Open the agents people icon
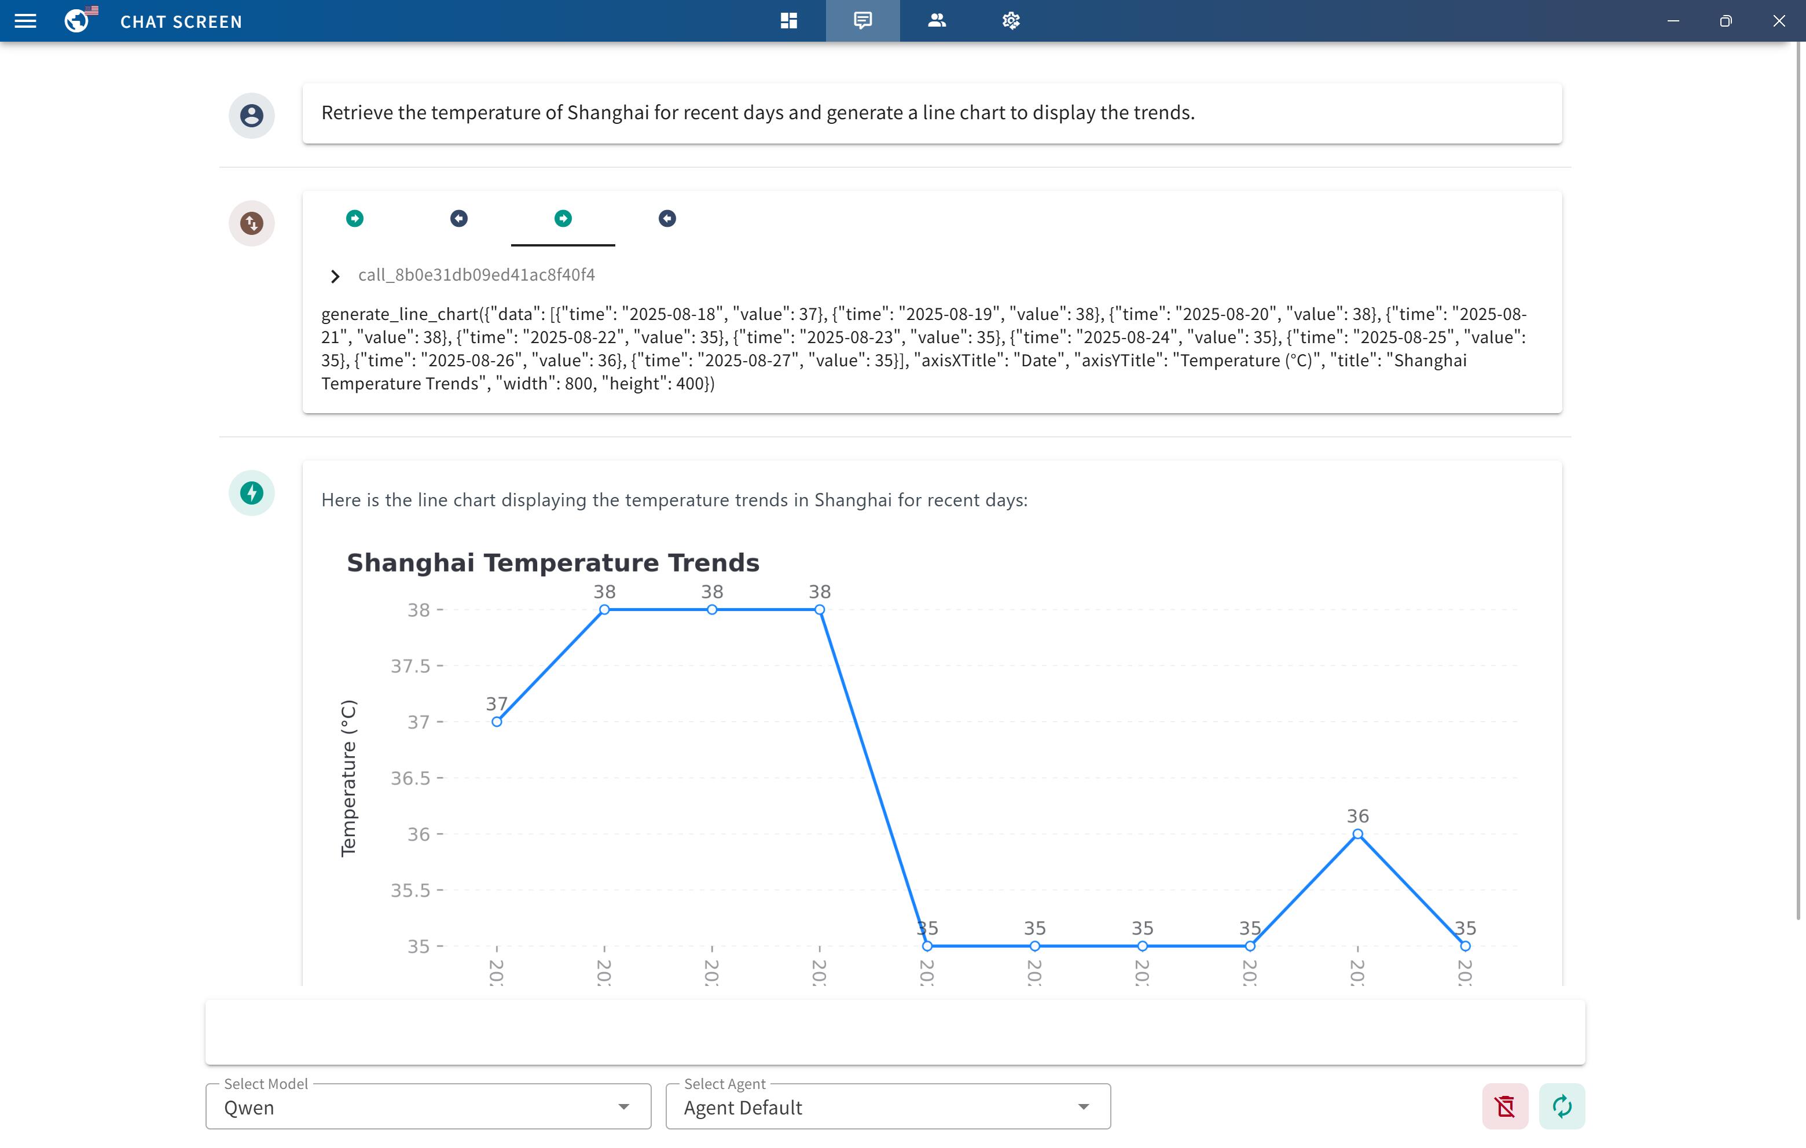The image size is (1806, 1148). tap(937, 21)
